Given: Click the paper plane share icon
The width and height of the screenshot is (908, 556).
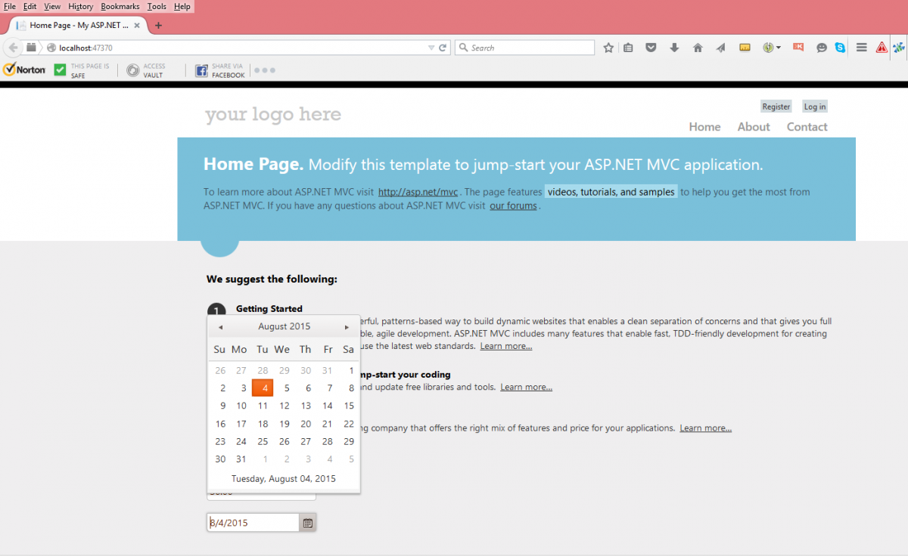Looking at the screenshot, I should point(720,48).
